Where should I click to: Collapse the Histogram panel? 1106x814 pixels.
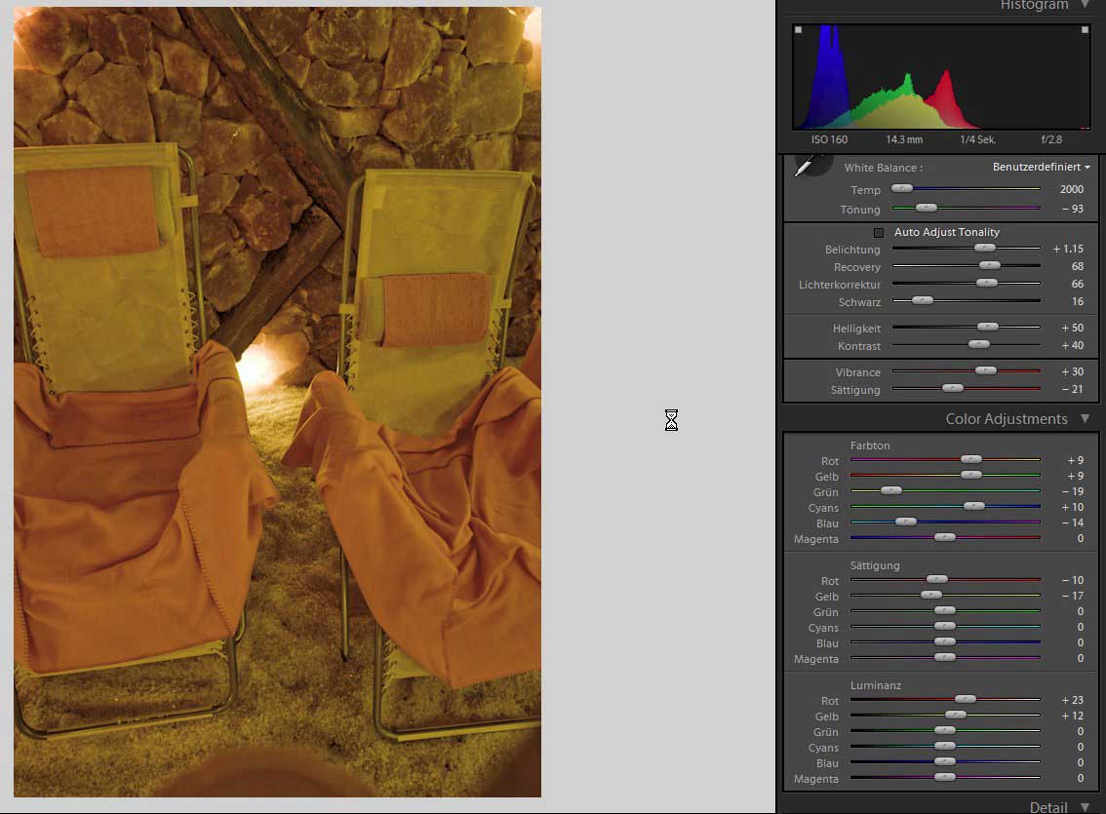coord(1085,5)
